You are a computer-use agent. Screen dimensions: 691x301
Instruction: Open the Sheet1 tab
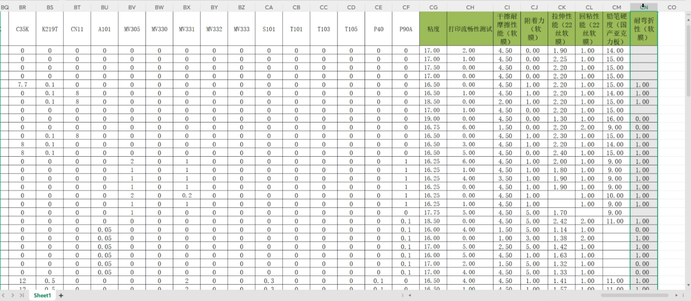pos(42,296)
